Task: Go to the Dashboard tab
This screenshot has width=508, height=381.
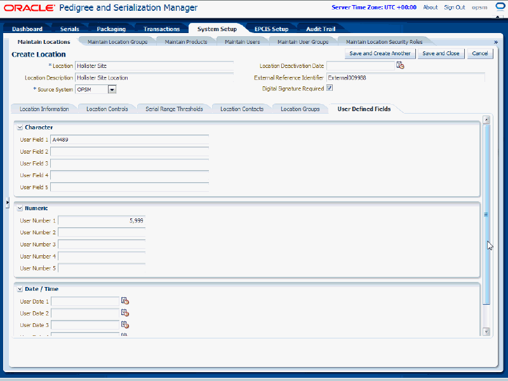Action: click(x=27, y=29)
